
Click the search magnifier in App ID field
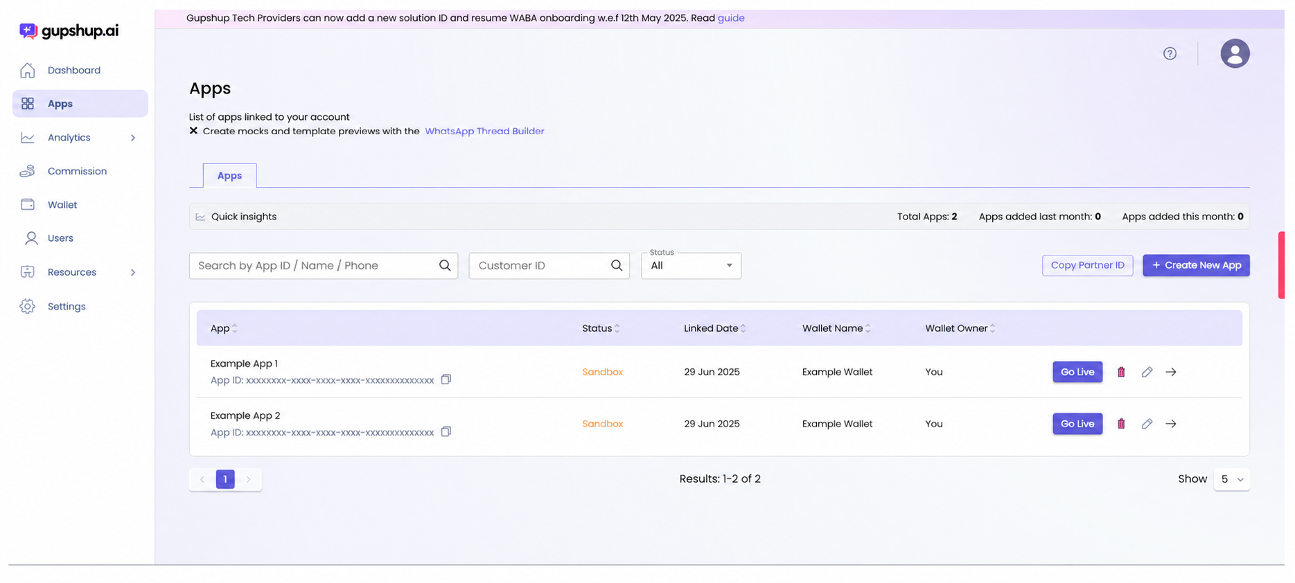[x=445, y=266]
